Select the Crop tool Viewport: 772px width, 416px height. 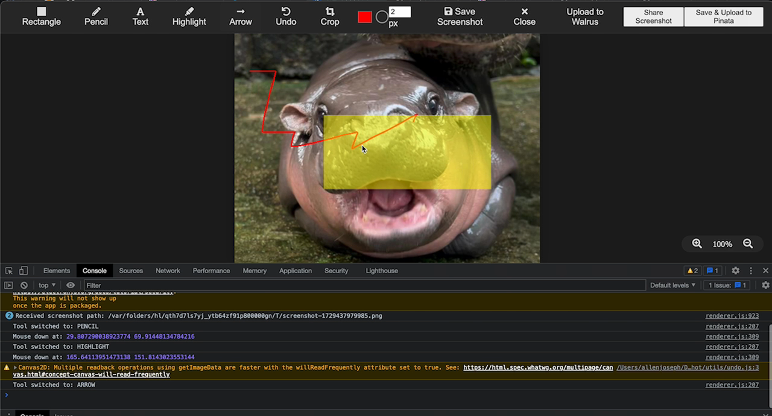(x=330, y=16)
